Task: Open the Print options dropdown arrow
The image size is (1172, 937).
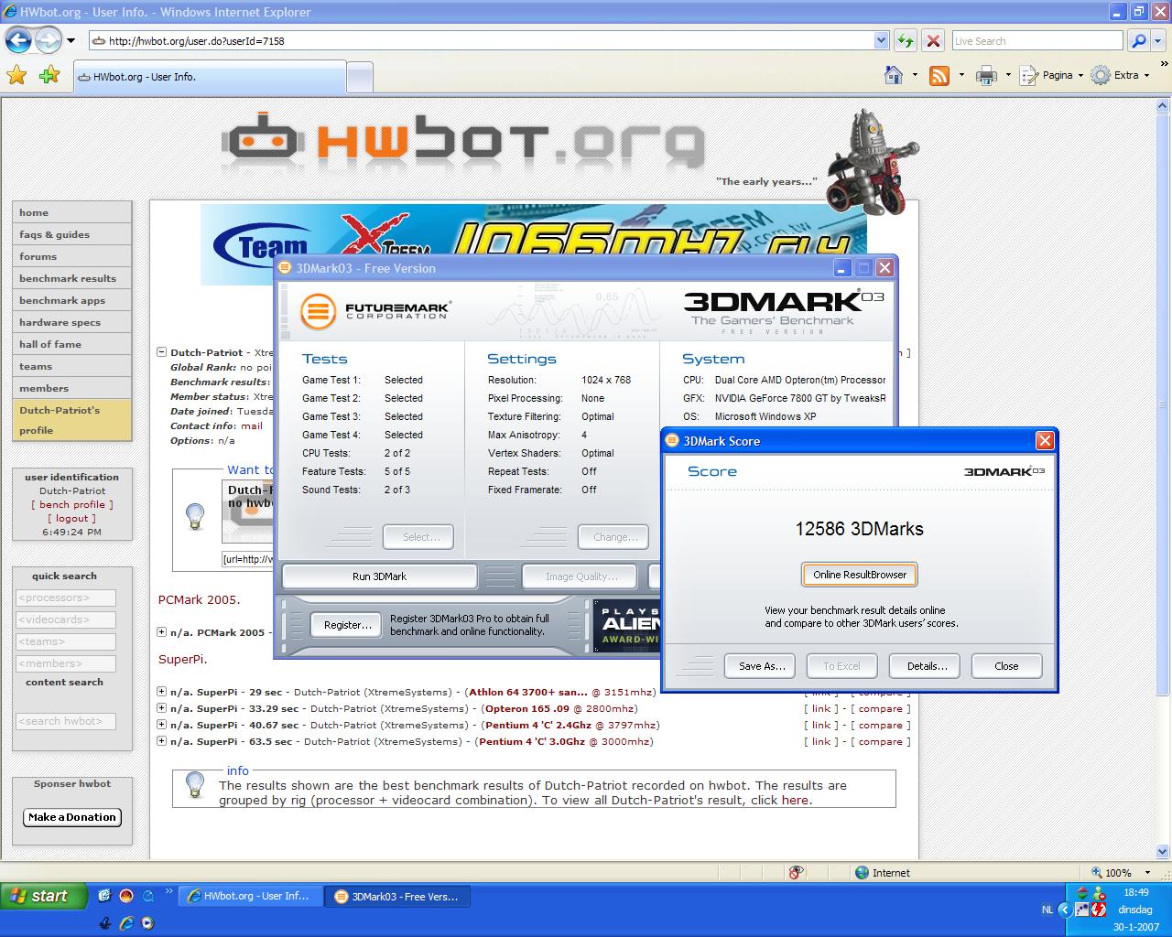Action: coord(1008,76)
